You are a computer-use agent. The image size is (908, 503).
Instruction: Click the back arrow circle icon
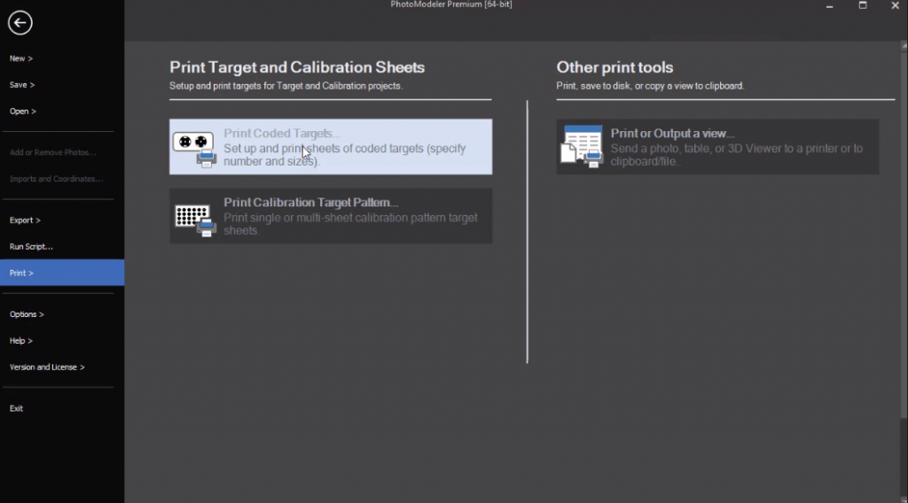tap(20, 23)
